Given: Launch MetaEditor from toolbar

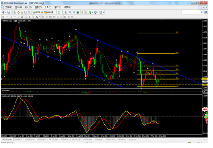Looking at the screenshot, I should (42, 12).
